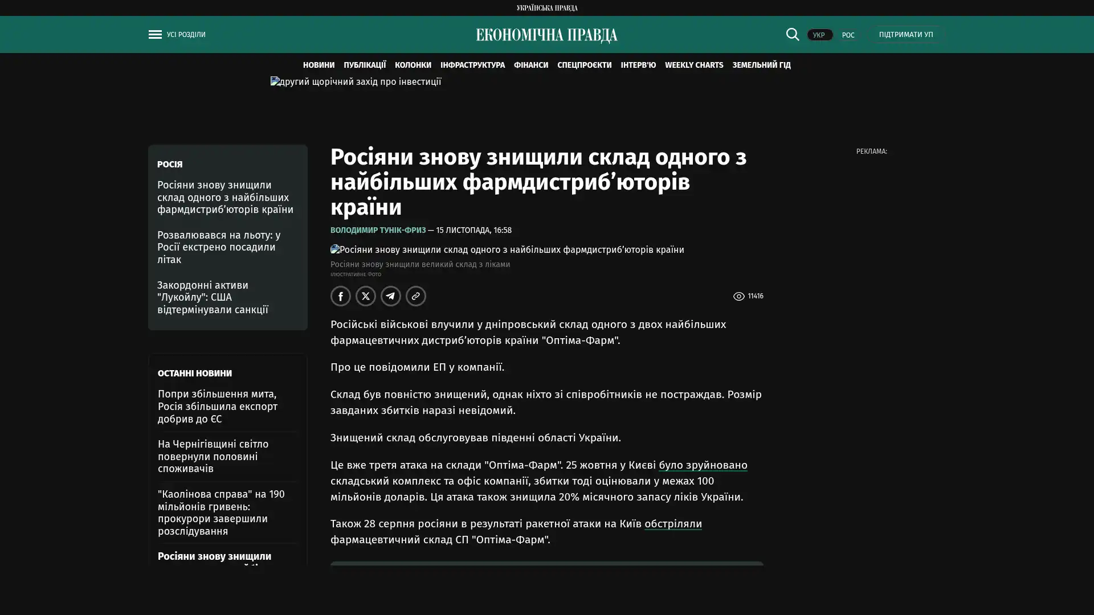Follow the 'було зруйновано' link
Viewport: 1094px width, 615px height.
coord(703,465)
